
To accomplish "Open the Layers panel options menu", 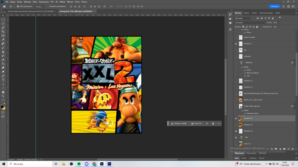I will point(296,13).
